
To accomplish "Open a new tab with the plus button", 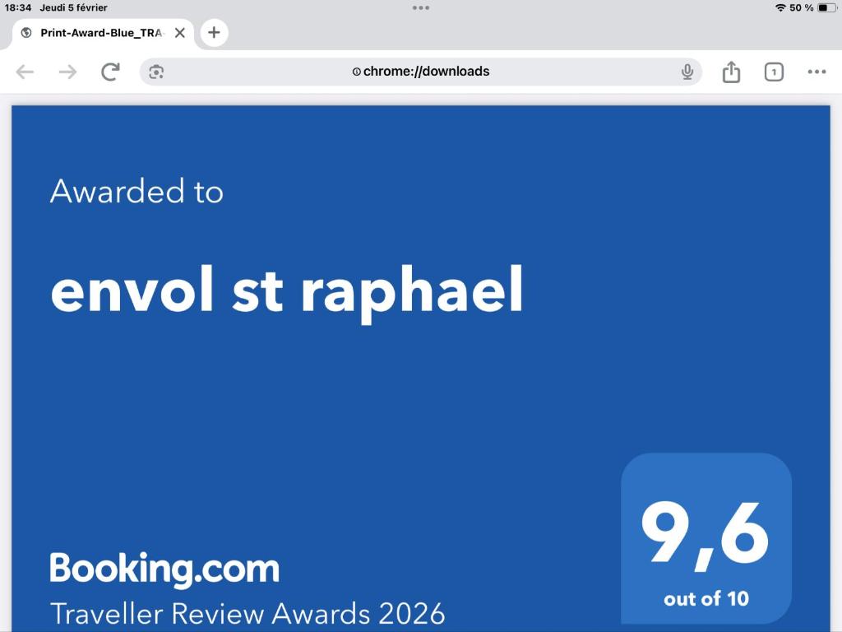I will [x=214, y=32].
